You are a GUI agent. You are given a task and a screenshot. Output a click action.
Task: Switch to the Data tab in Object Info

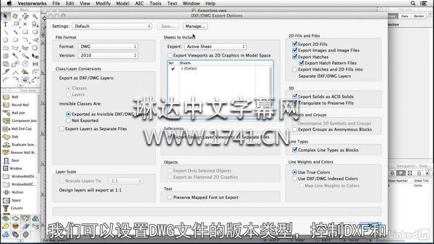[404, 16]
